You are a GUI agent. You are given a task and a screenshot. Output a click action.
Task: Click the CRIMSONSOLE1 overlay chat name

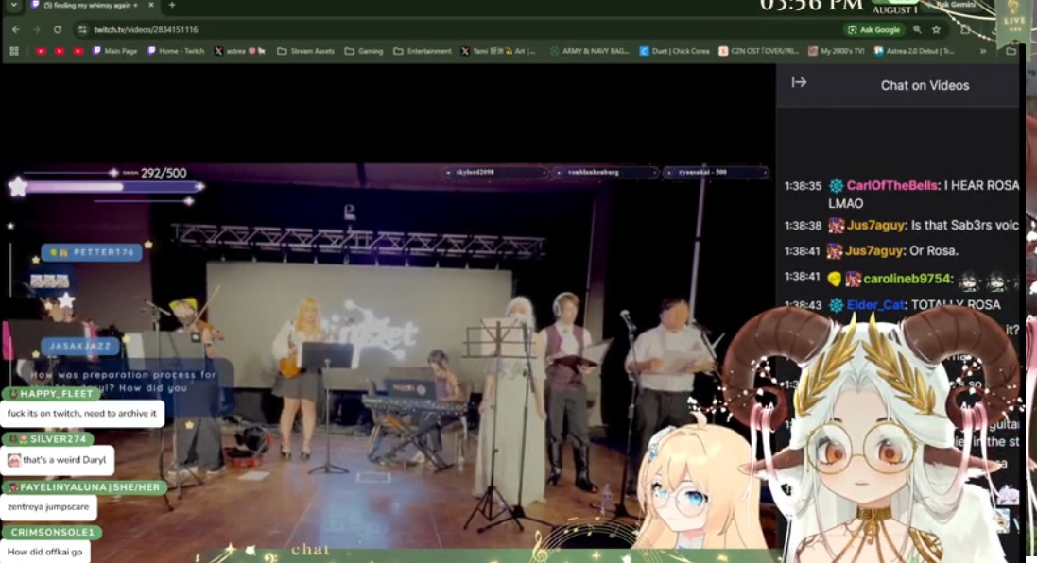(x=52, y=532)
